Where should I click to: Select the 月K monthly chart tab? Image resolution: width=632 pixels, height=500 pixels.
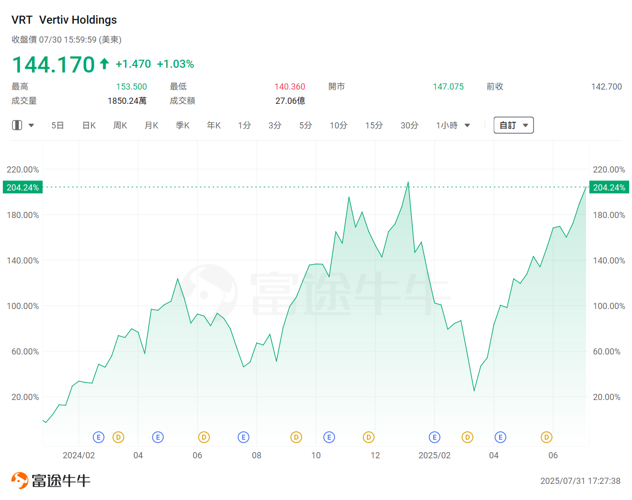click(151, 126)
